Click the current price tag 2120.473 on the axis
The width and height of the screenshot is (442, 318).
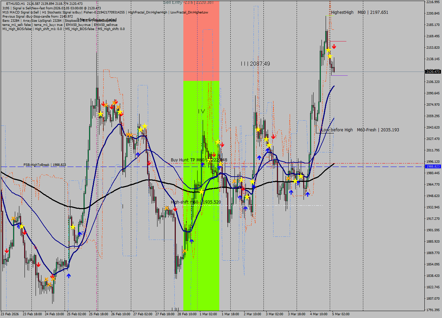coord(432,72)
